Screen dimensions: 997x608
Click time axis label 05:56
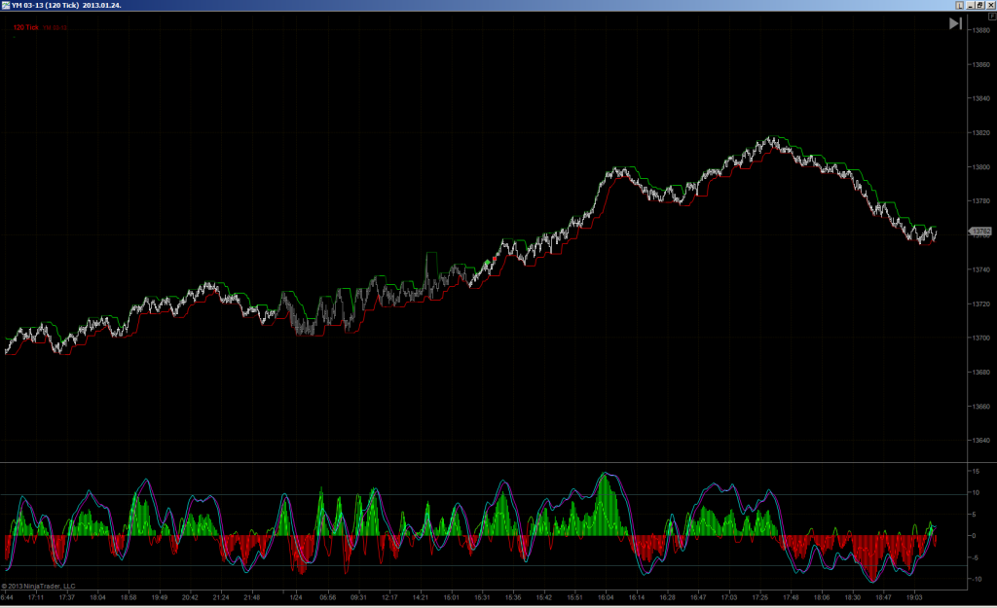327,597
